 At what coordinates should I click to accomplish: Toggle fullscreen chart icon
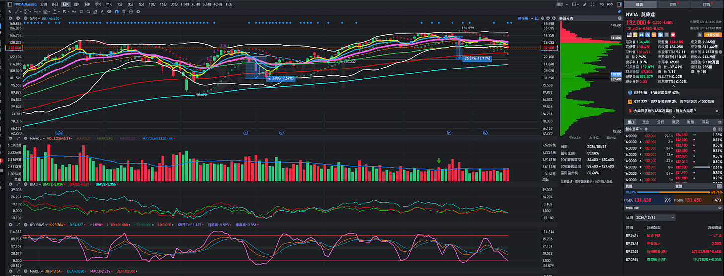(592, 4)
